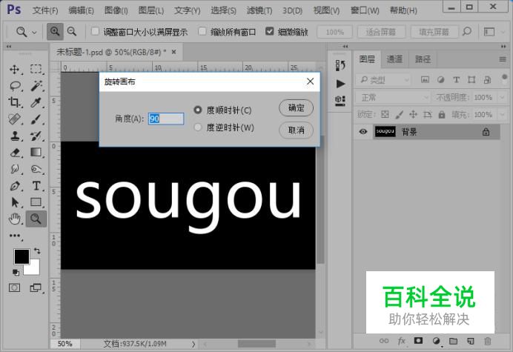Select the clockwise degrees radio option
This screenshot has width=513, height=352.
pos(198,110)
